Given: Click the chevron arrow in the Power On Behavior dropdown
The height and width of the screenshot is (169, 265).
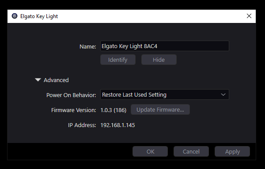Looking at the screenshot, I should click(x=223, y=94).
